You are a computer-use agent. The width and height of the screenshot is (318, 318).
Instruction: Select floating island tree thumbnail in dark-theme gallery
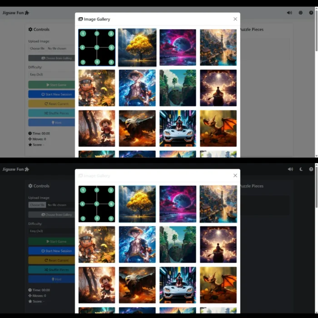pos(178,244)
